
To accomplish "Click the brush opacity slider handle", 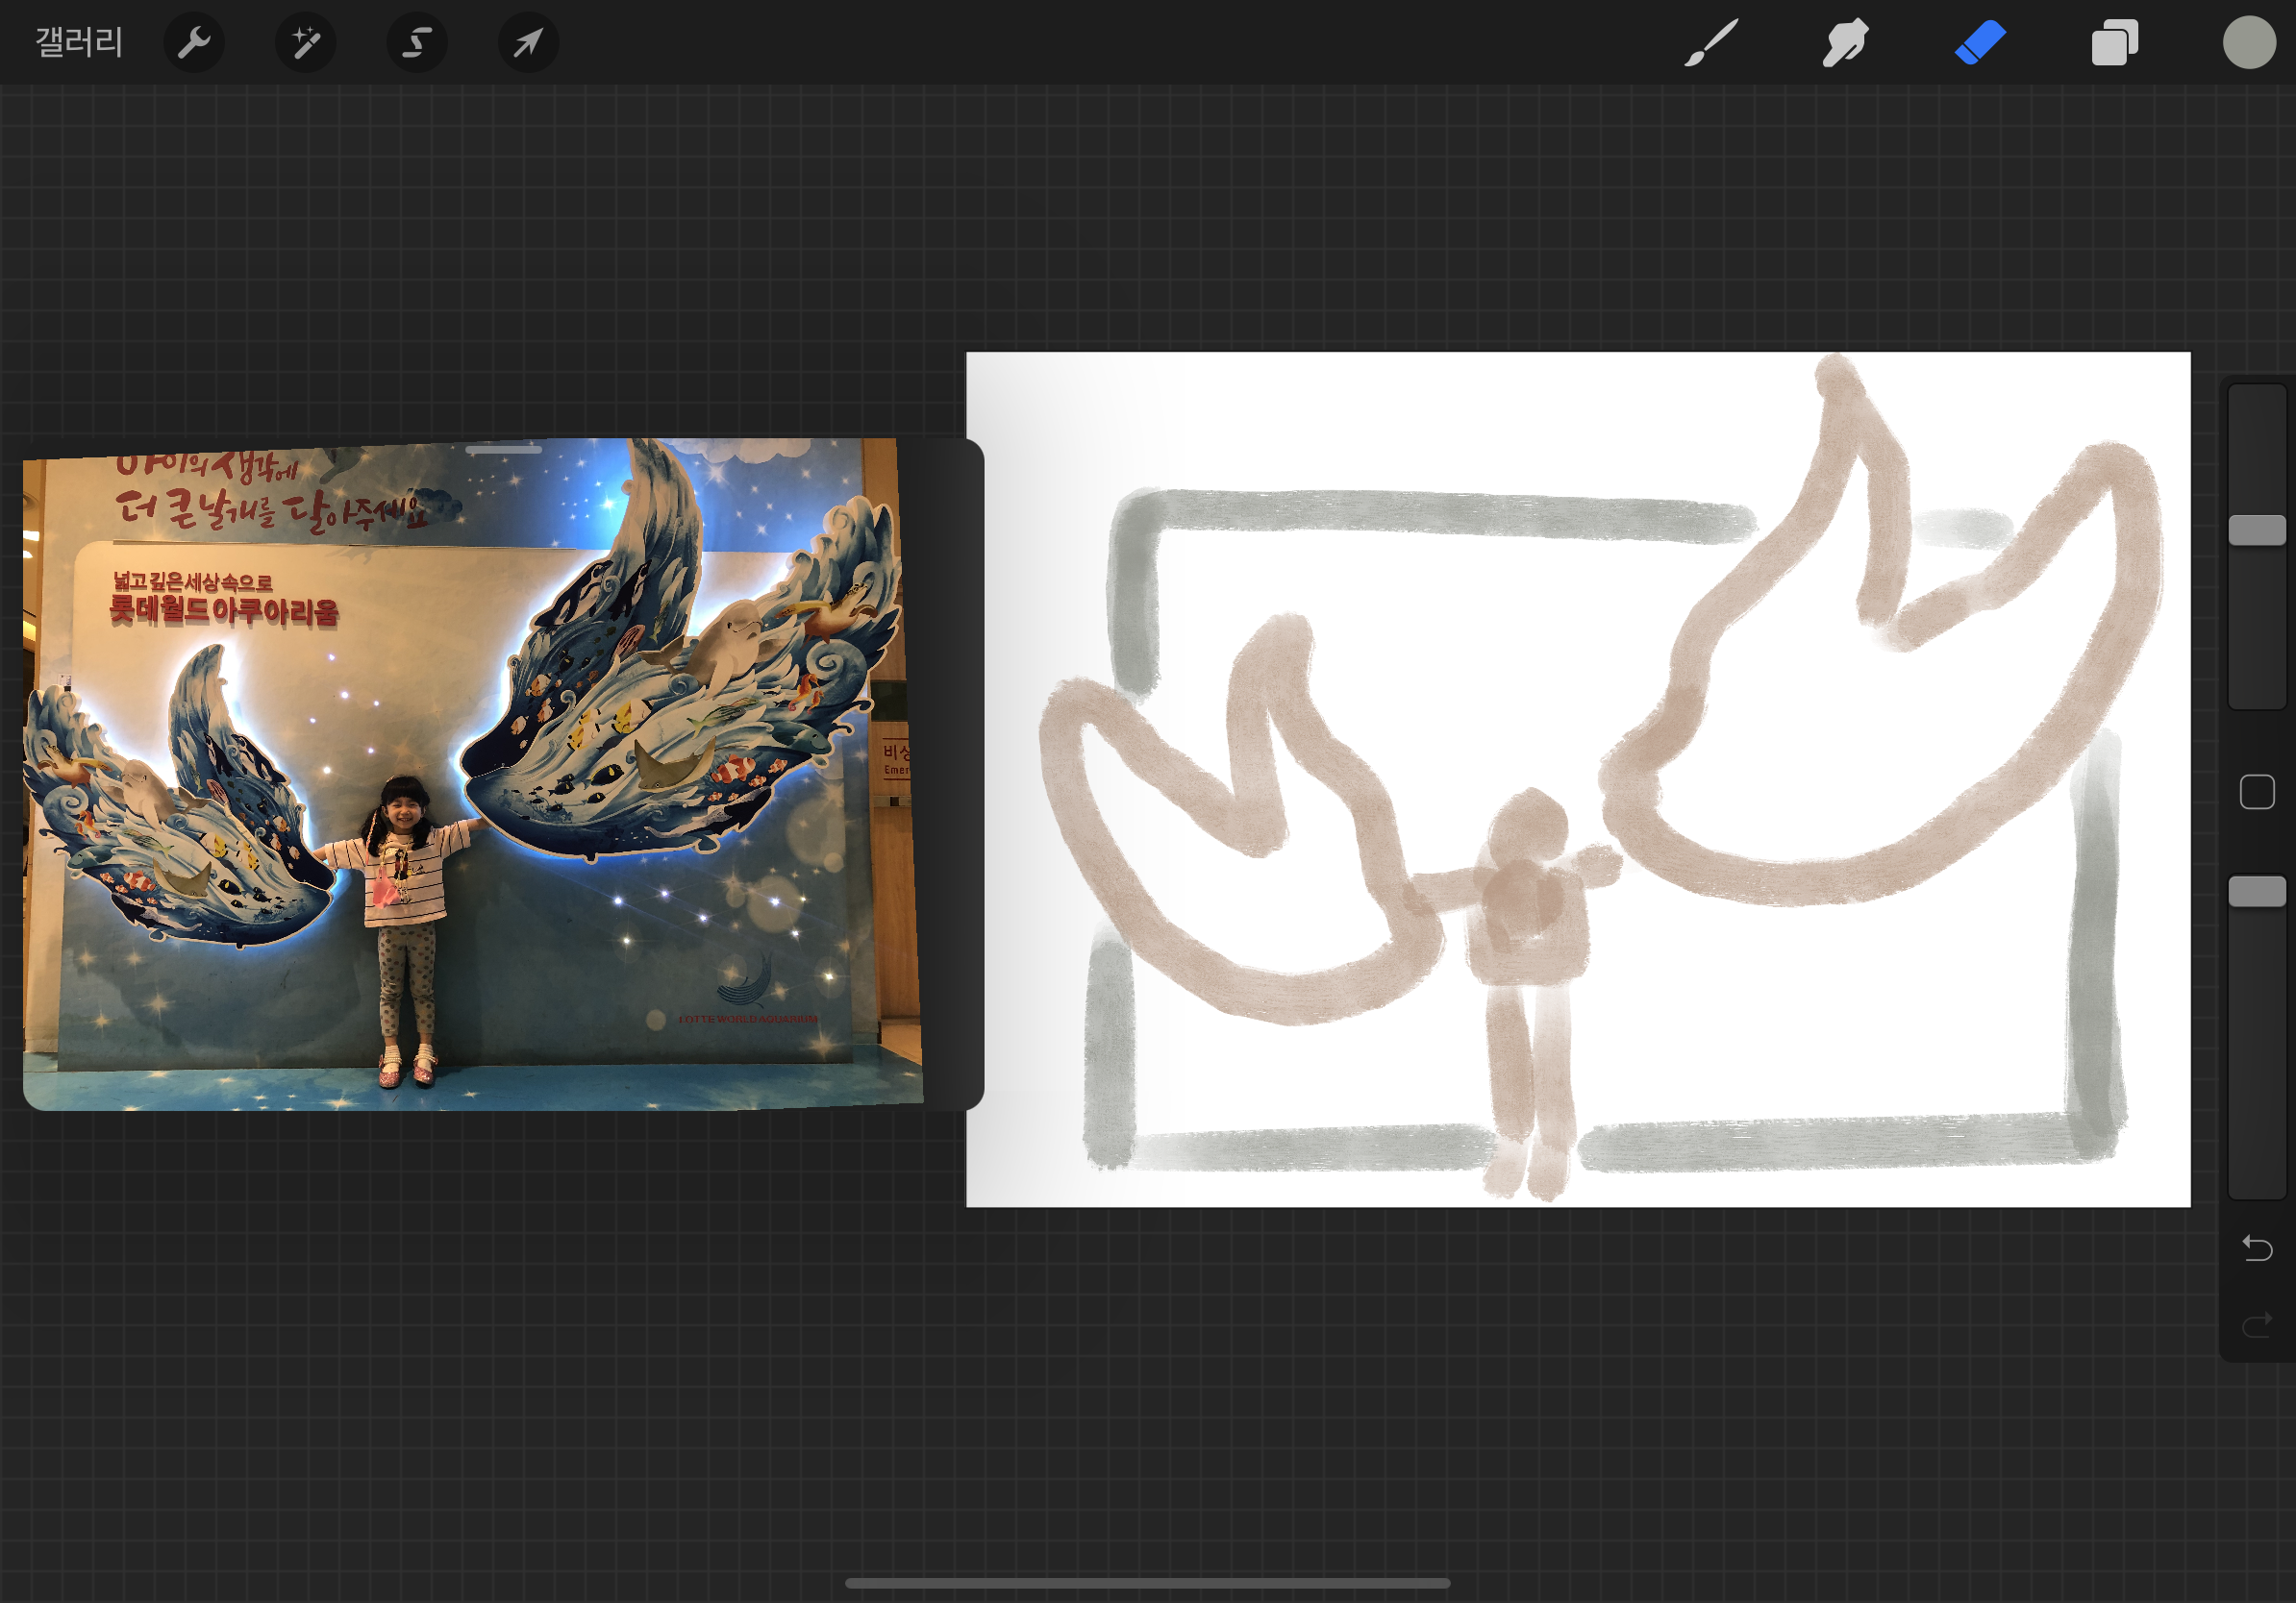I will (2256, 891).
